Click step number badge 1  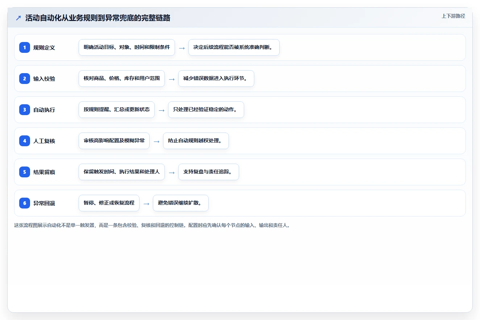25,47
